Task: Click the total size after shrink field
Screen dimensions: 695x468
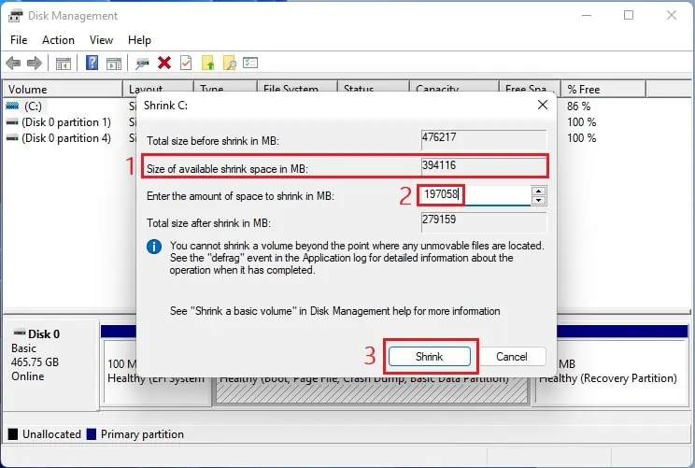Action: (484, 221)
